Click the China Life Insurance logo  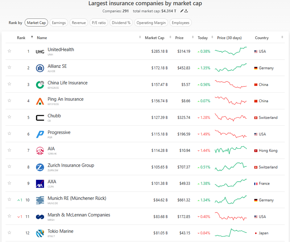pyautogui.click(x=40, y=85)
